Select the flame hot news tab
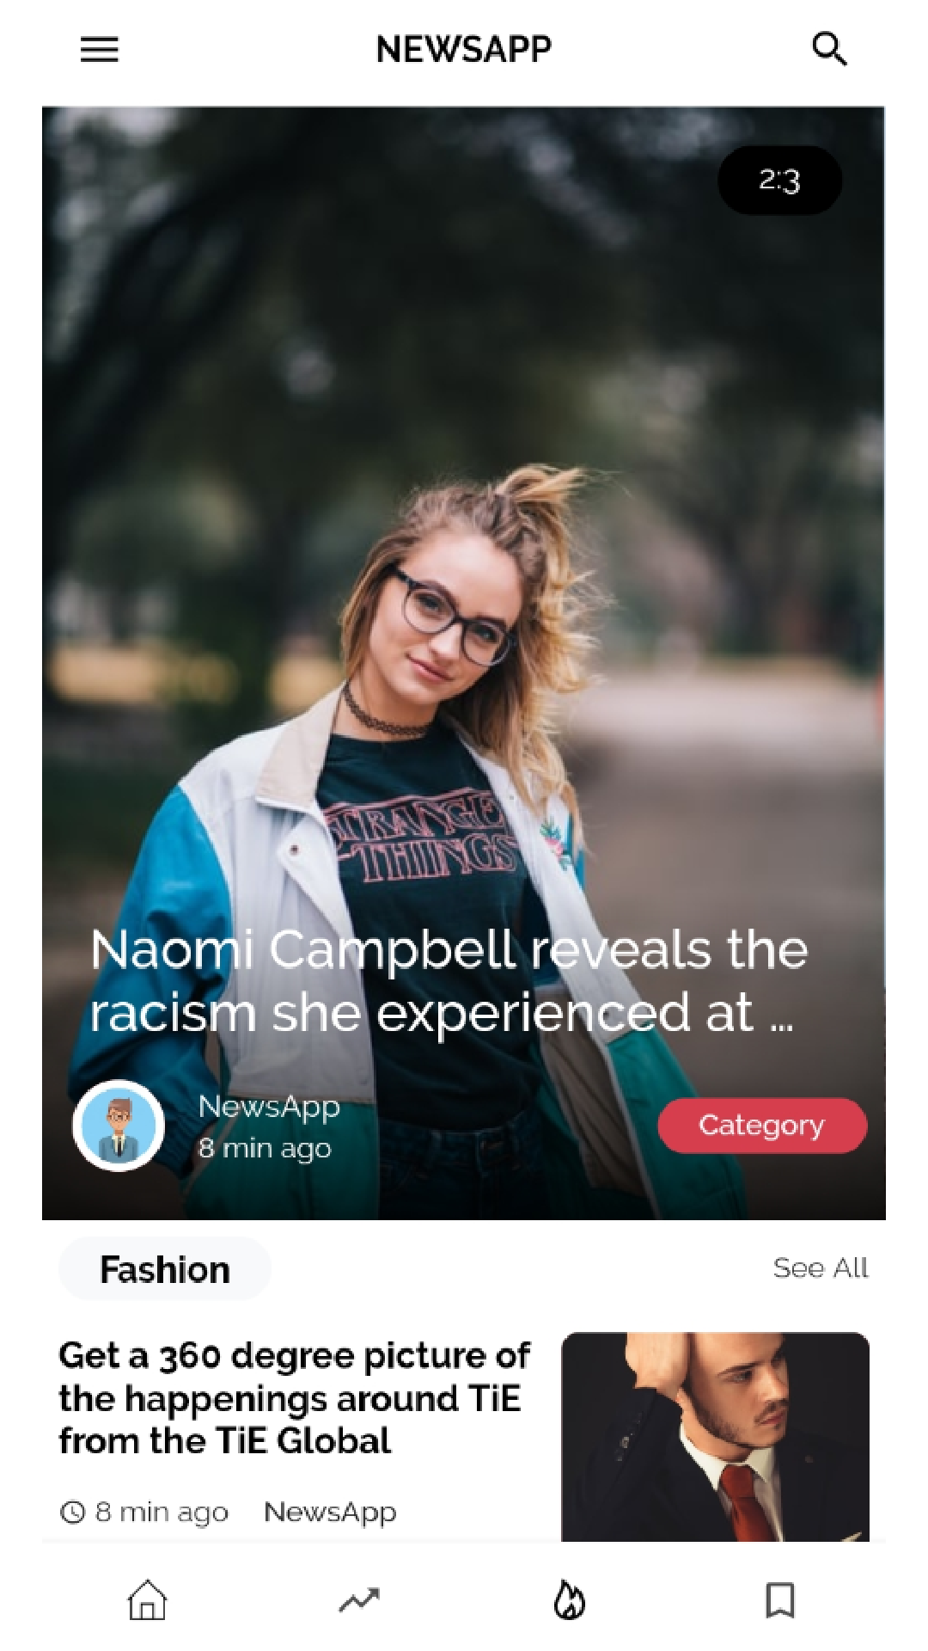This screenshot has height=1651, width=928. tap(569, 1600)
